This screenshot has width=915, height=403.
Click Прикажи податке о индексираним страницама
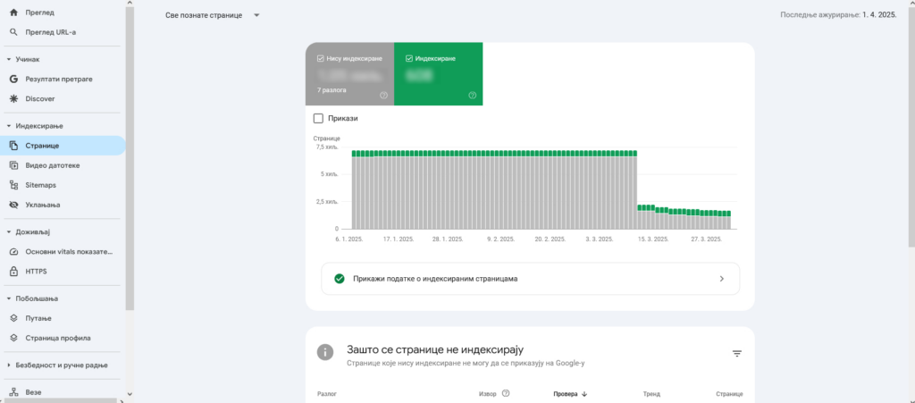pos(530,279)
